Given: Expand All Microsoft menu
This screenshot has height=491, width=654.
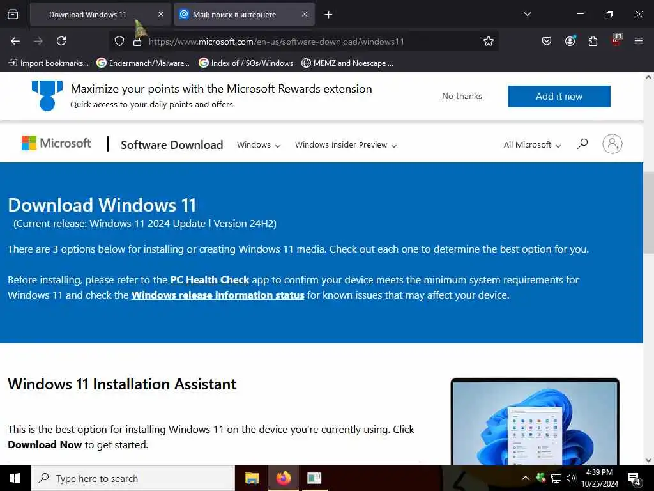Looking at the screenshot, I should pyautogui.click(x=532, y=145).
